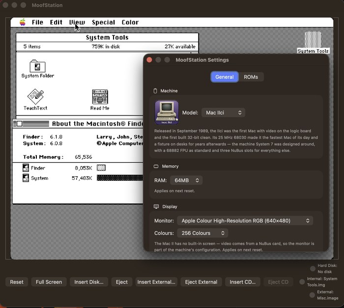Click the Finder memory usage bar
This screenshot has width=344, height=308.
tap(101, 168)
